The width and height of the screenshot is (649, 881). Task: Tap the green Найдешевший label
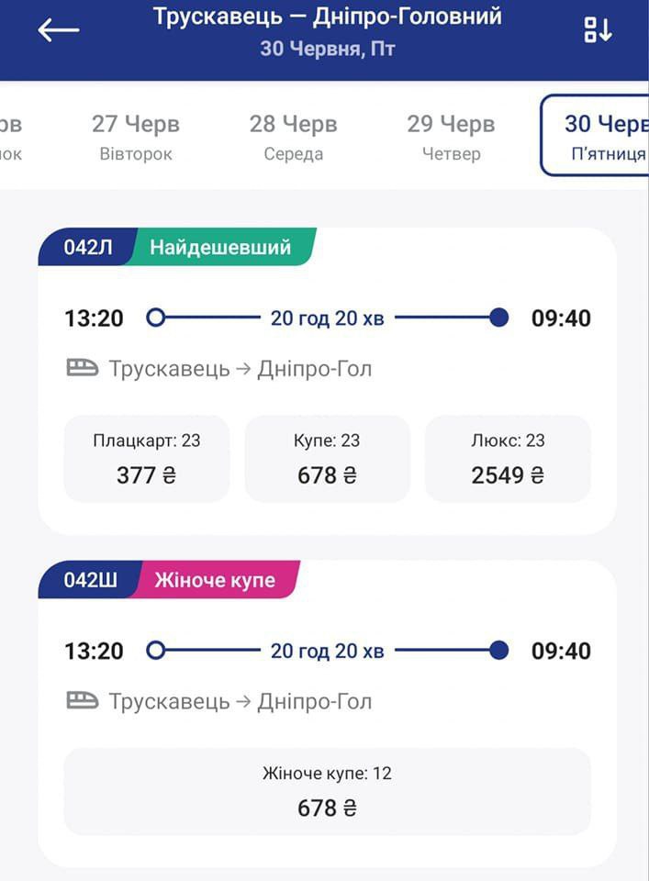220,247
